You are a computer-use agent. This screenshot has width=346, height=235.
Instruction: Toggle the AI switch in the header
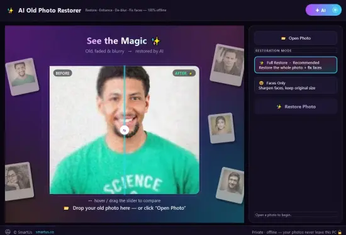[323, 10]
